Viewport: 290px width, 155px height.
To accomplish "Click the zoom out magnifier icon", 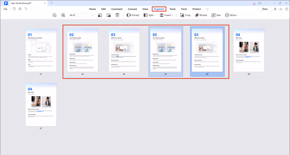I will [x=54, y=15].
